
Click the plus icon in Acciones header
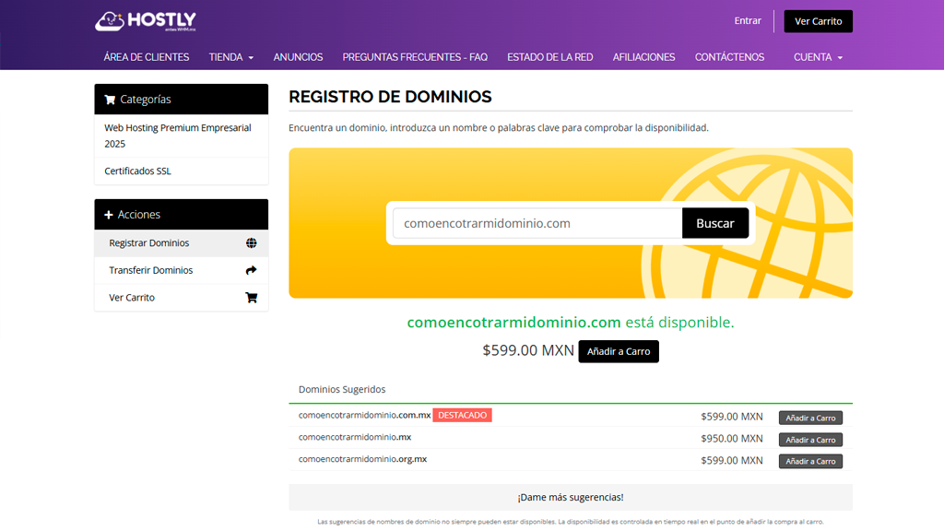[x=109, y=215]
